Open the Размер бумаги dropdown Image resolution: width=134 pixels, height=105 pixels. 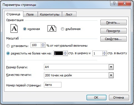coord(111,67)
